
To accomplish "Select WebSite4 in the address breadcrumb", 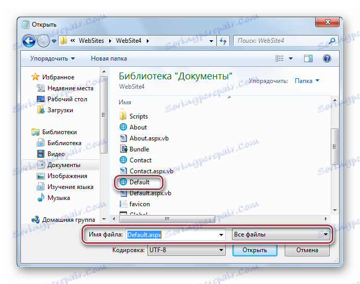I will 129,41.
